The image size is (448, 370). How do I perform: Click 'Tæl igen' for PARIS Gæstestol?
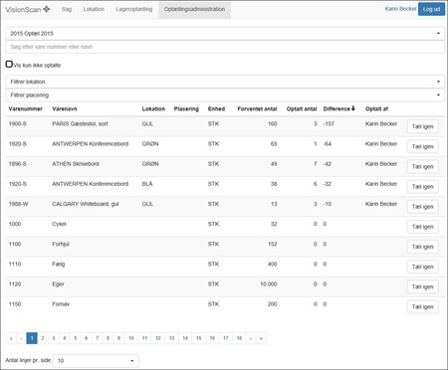tap(422, 126)
